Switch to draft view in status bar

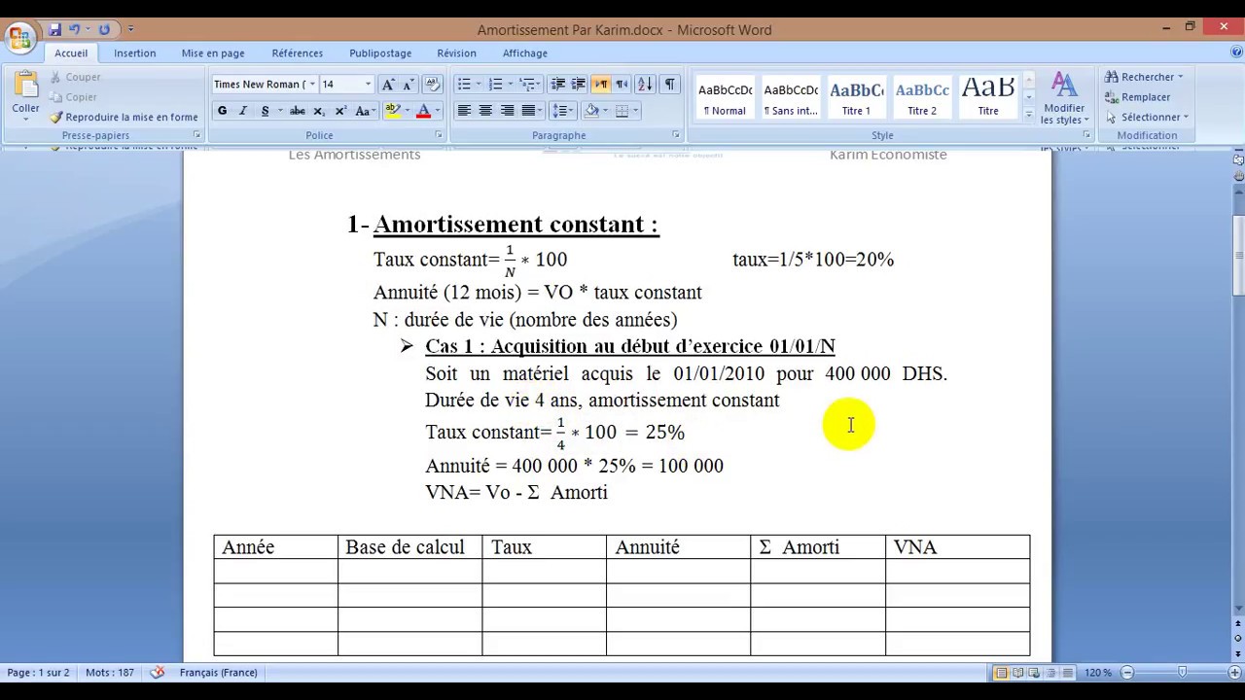coord(1067,673)
